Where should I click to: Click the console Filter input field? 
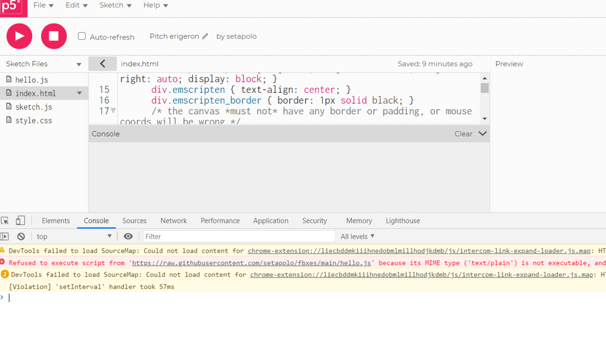239,236
